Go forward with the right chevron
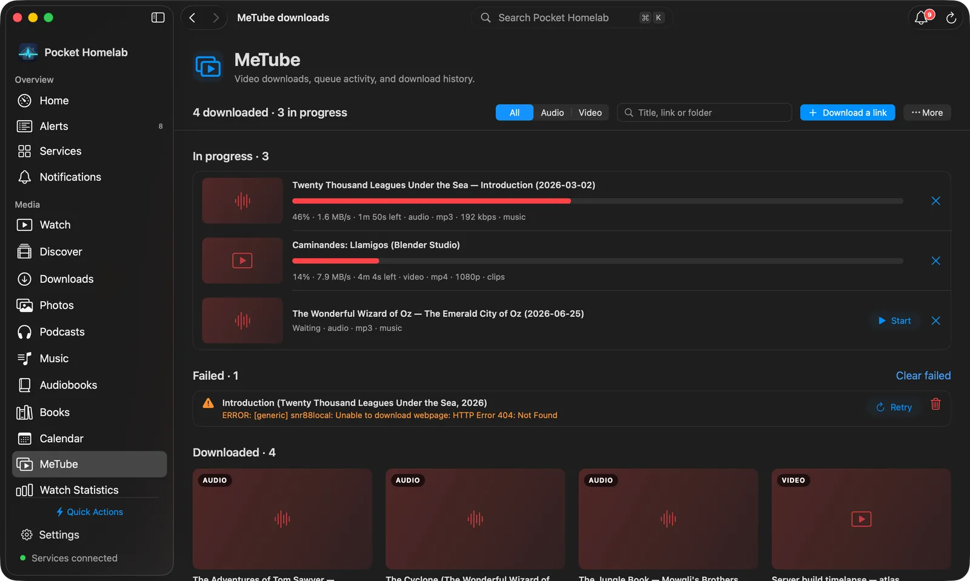970x581 pixels. (215, 18)
